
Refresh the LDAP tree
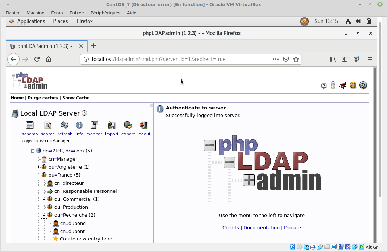tap(64, 125)
